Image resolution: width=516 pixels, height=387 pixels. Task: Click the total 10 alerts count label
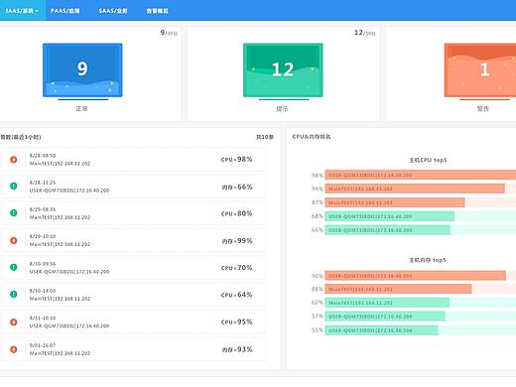click(x=265, y=137)
